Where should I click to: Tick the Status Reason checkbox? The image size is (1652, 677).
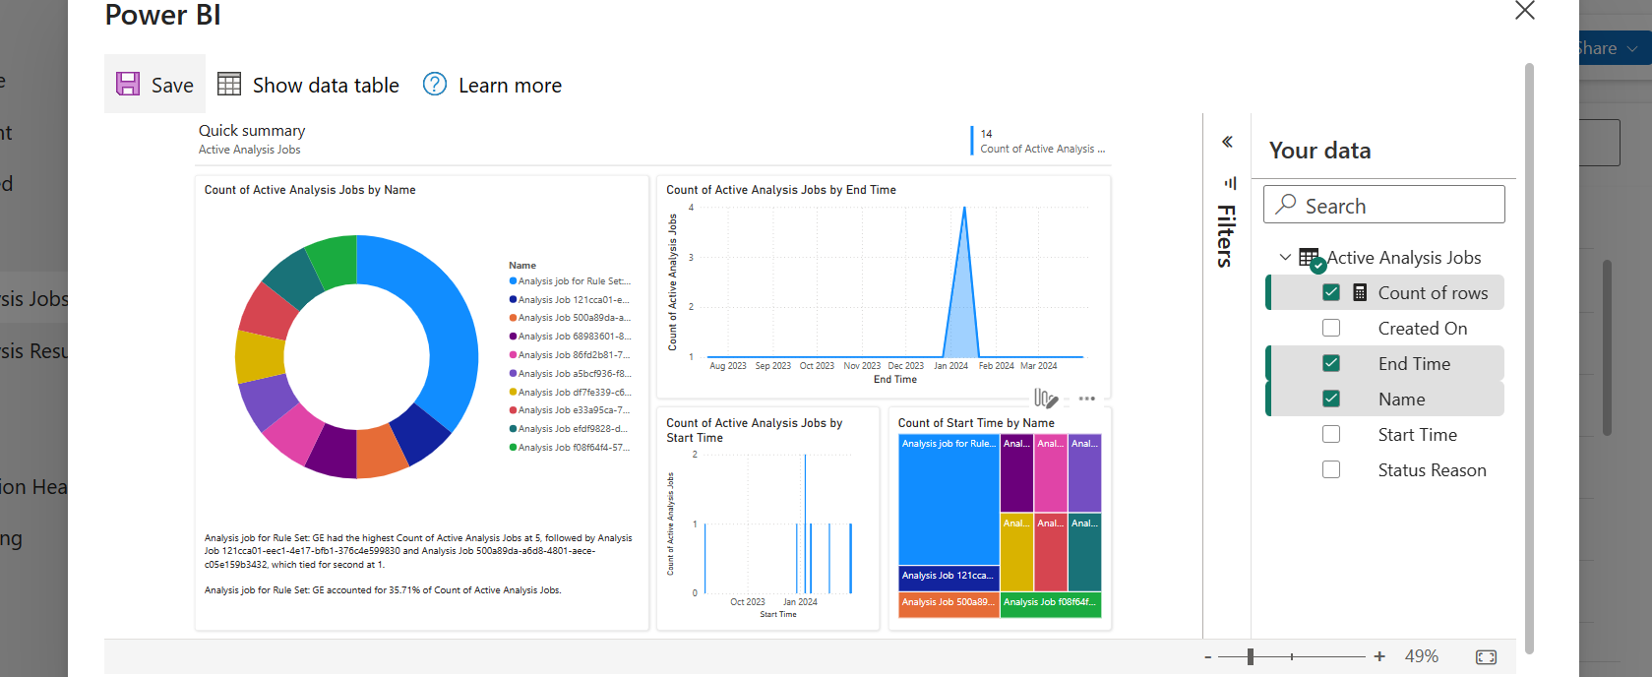pos(1331,470)
